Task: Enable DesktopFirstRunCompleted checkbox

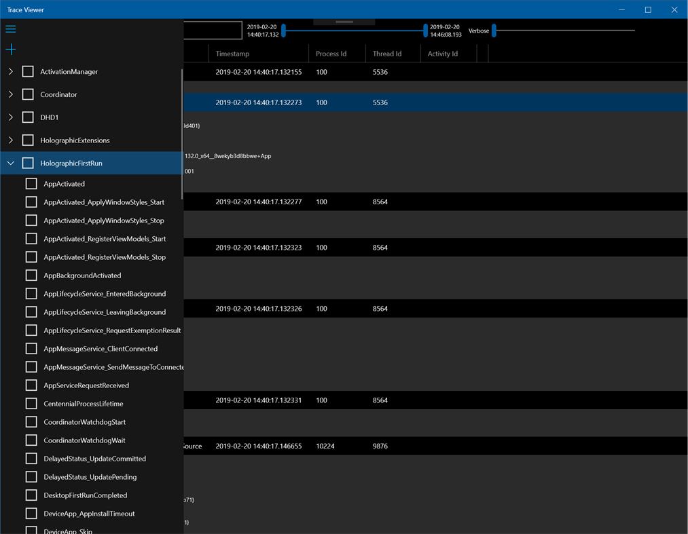Action: [x=31, y=495]
